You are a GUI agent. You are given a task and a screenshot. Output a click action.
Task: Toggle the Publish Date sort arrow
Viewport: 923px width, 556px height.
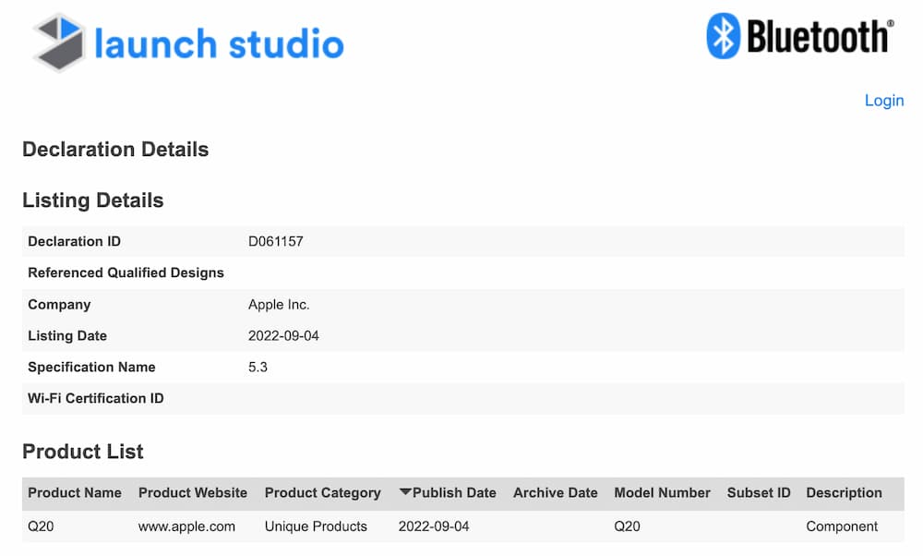point(405,491)
